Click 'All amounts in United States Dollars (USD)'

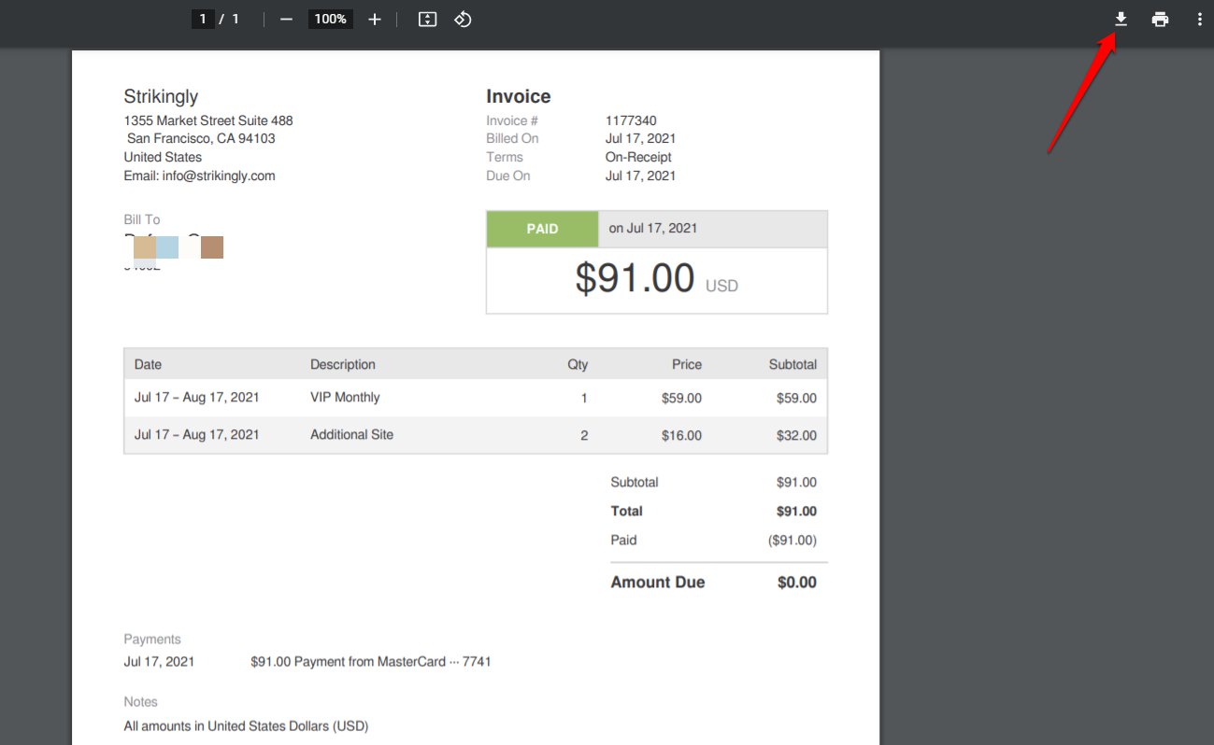[x=246, y=725]
